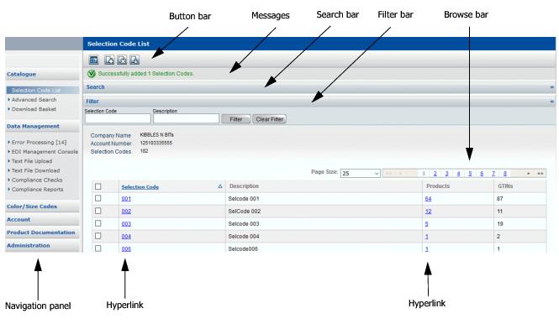Open the Catalogue menu section
559x324 pixels.
click(21, 74)
